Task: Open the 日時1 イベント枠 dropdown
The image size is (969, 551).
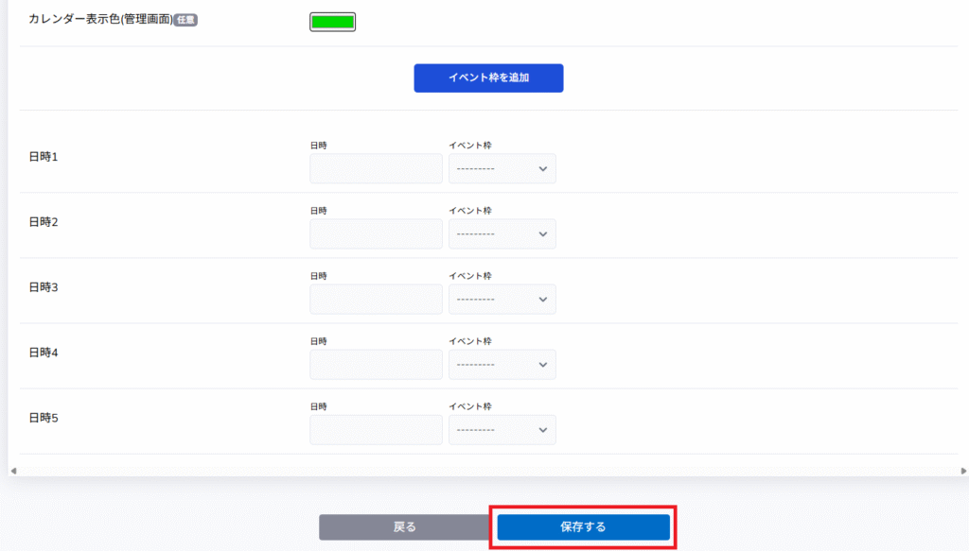Action: (502, 168)
